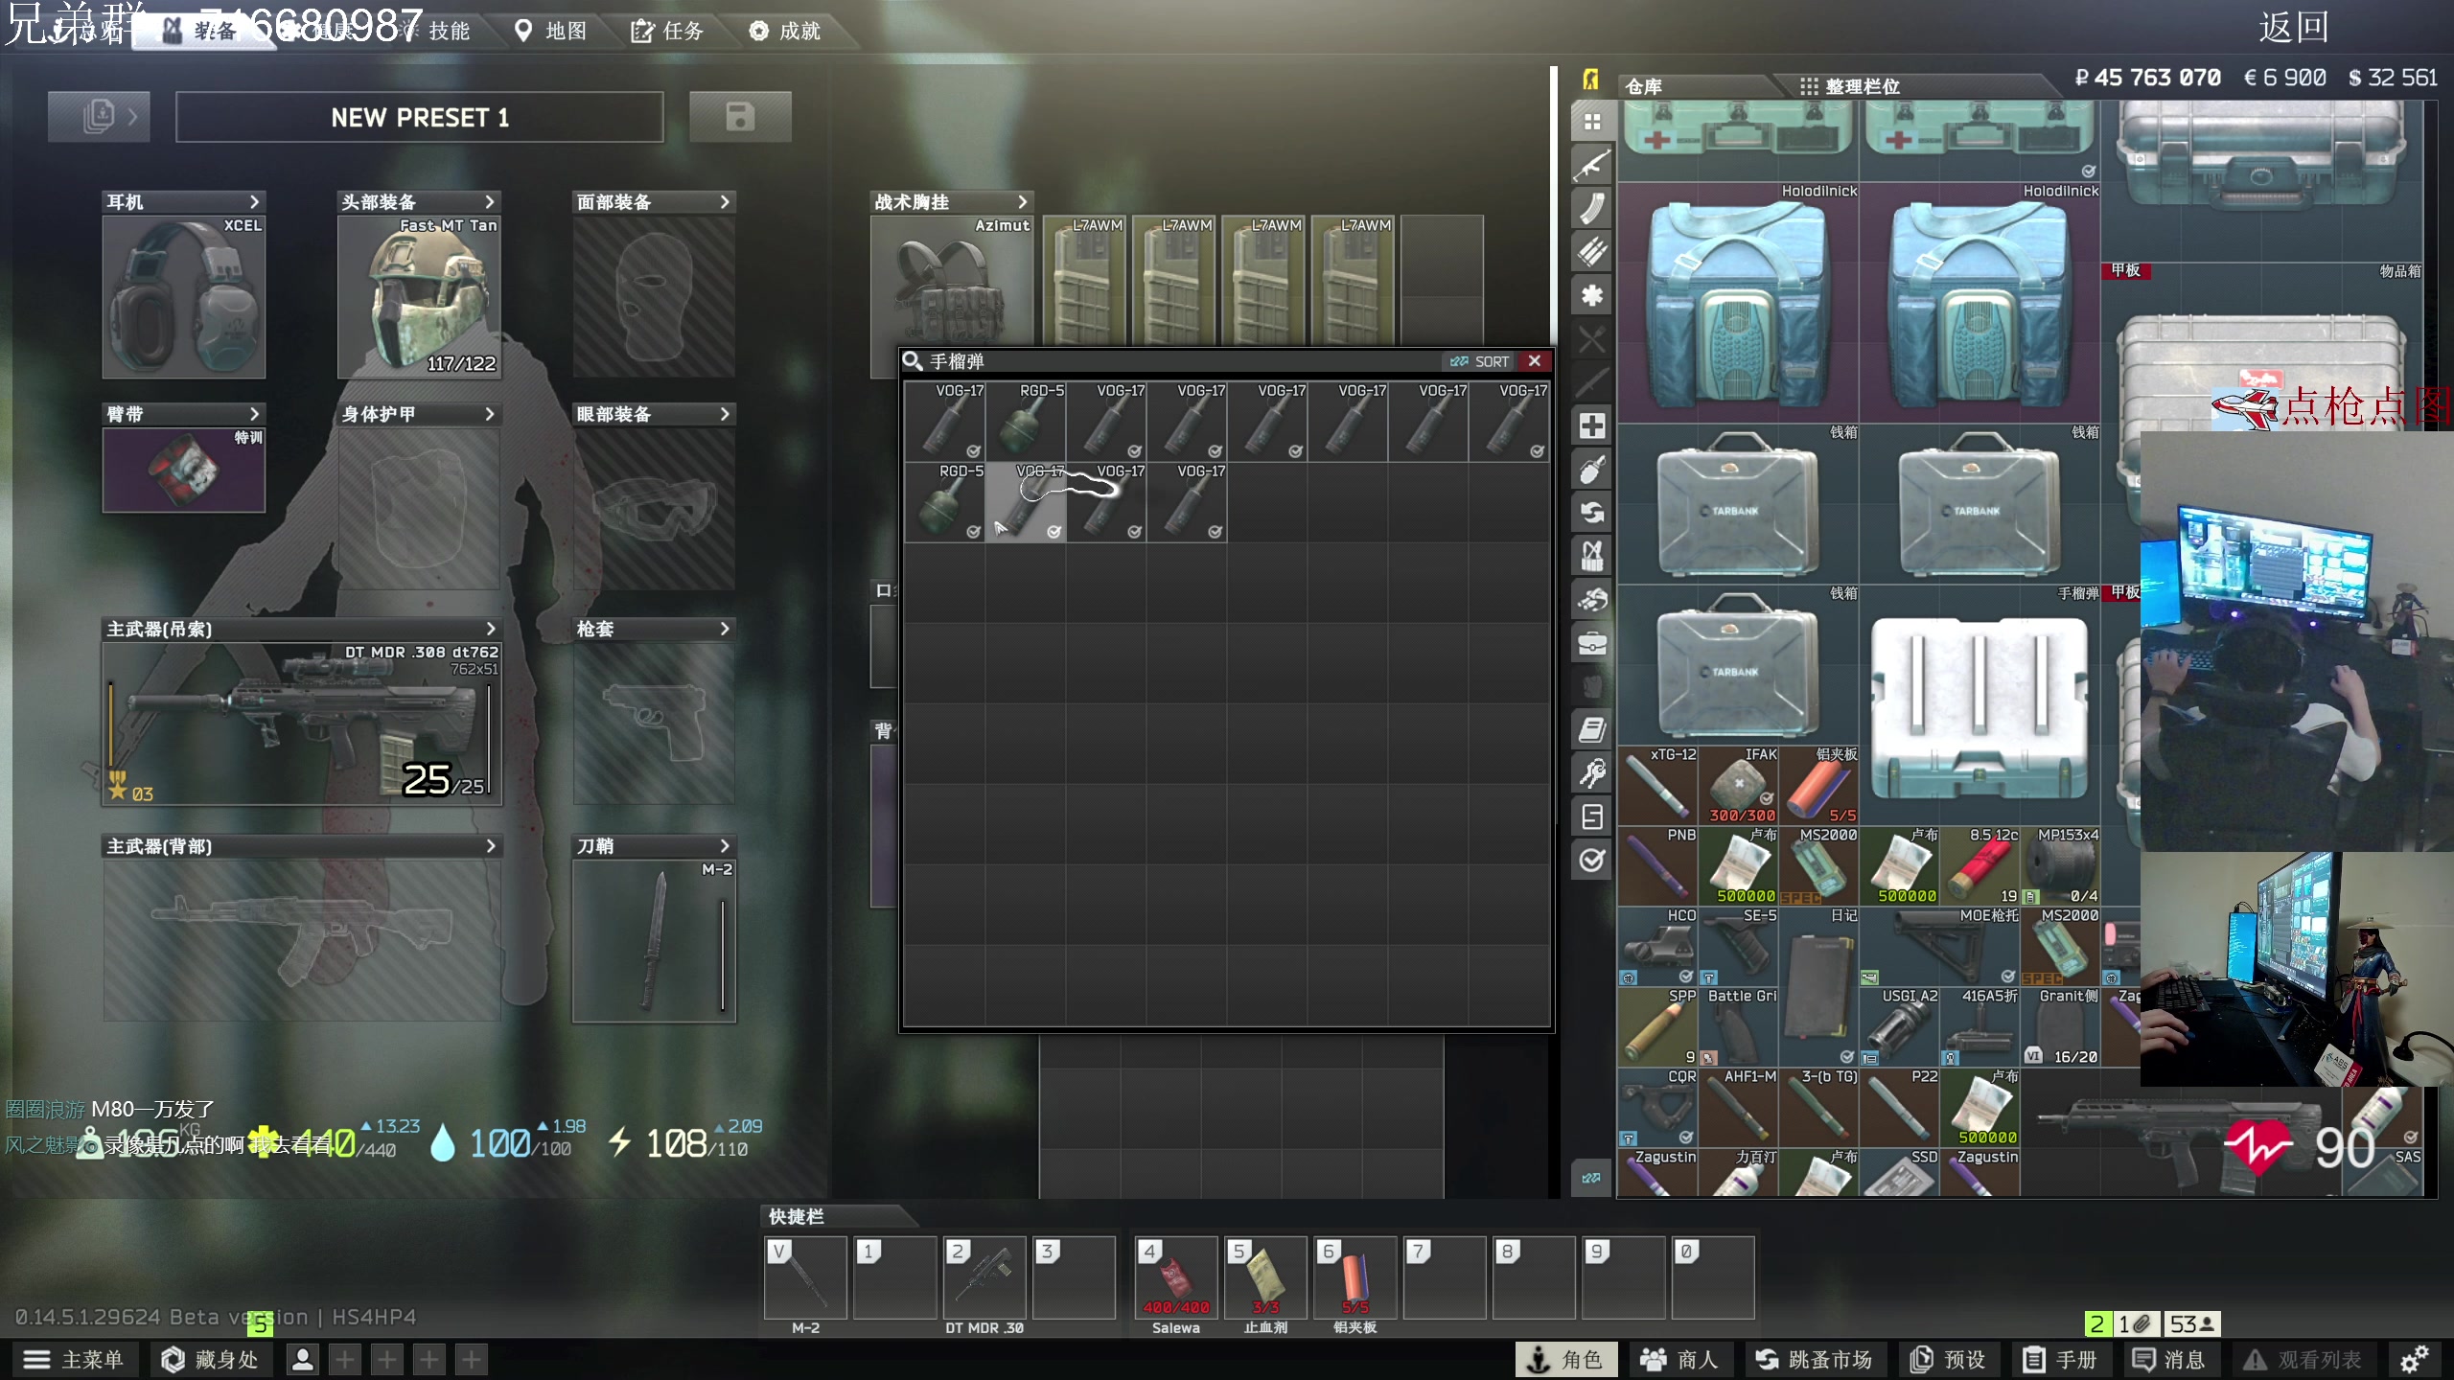Open the 主菜单 main menu button
2454x1380 pixels.
tap(74, 1359)
